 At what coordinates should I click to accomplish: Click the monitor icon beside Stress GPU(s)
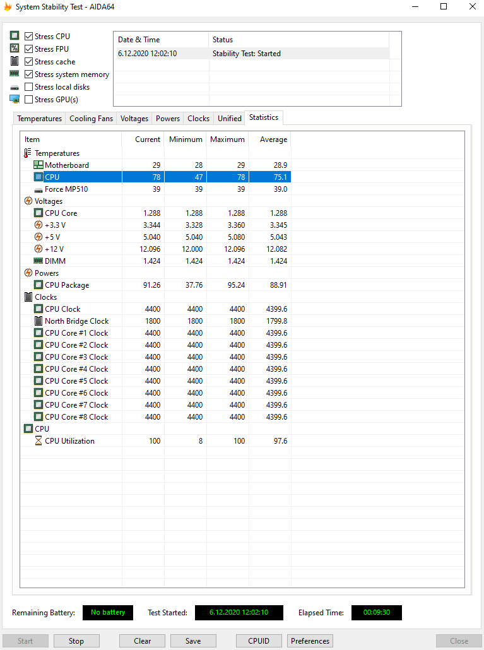tap(15, 100)
